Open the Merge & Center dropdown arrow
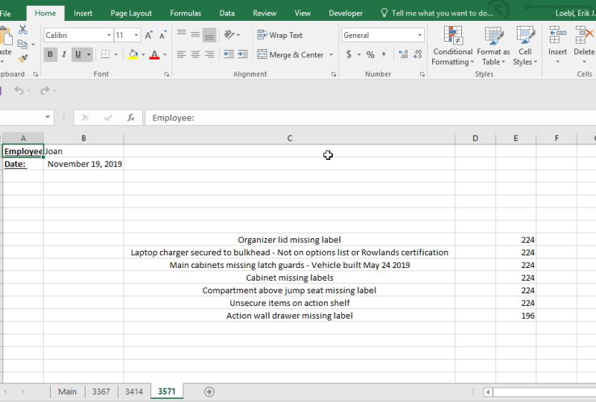The height and width of the screenshot is (402, 596). [x=331, y=54]
